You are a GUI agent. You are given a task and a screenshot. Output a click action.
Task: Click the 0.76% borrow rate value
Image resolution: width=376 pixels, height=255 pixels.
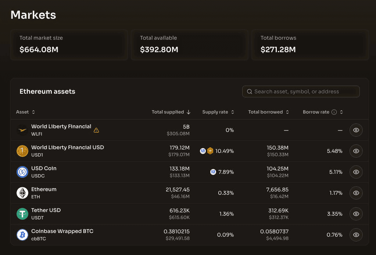(x=334, y=235)
